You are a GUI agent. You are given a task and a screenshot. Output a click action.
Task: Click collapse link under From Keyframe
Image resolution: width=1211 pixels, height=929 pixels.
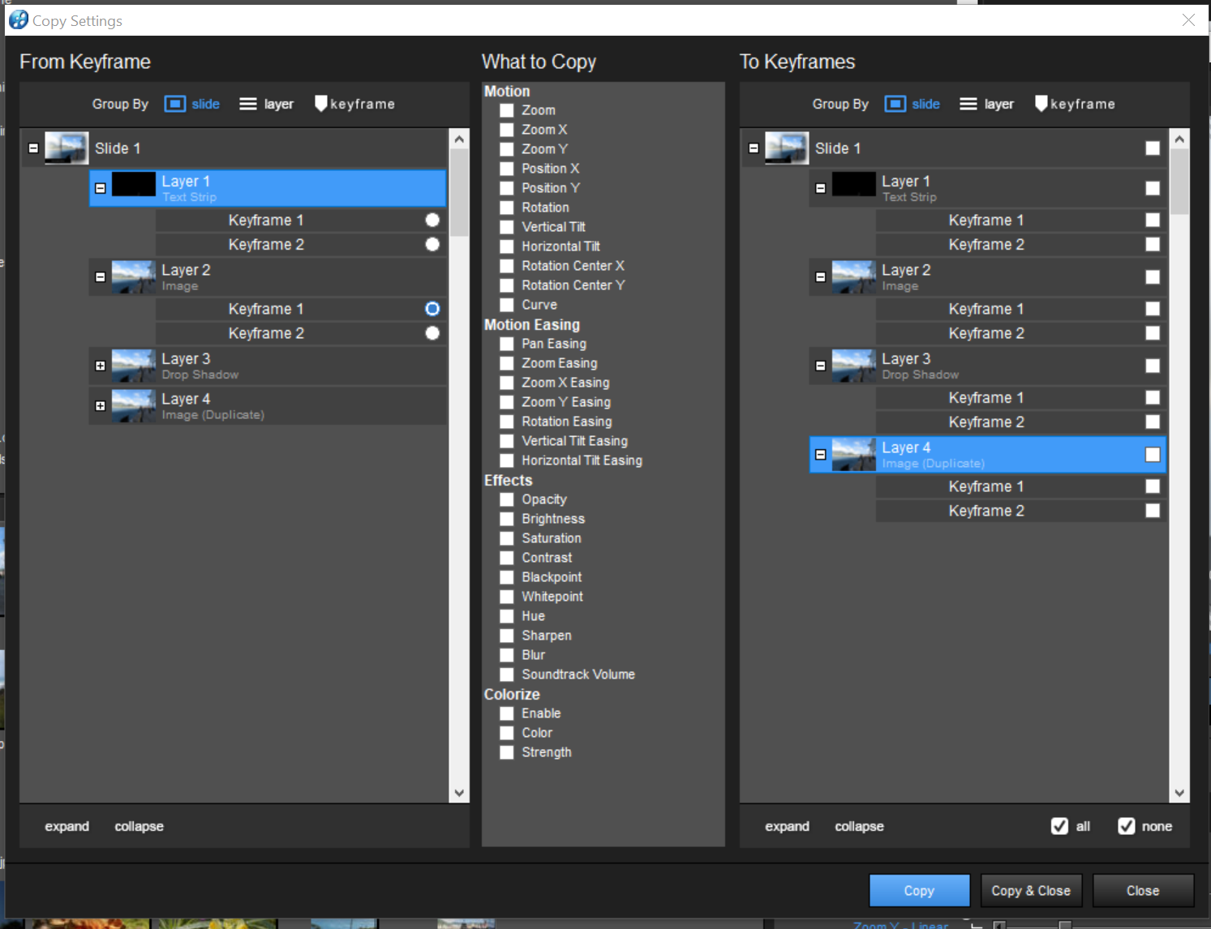(x=139, y=826)
